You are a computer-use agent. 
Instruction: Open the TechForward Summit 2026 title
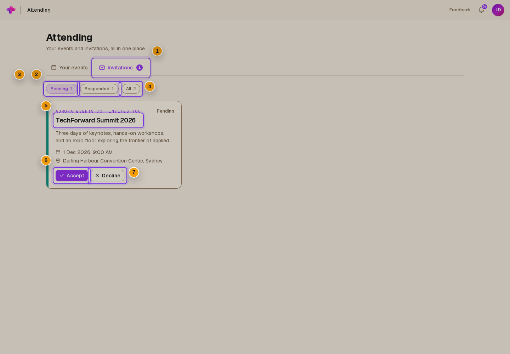[96, 120]
